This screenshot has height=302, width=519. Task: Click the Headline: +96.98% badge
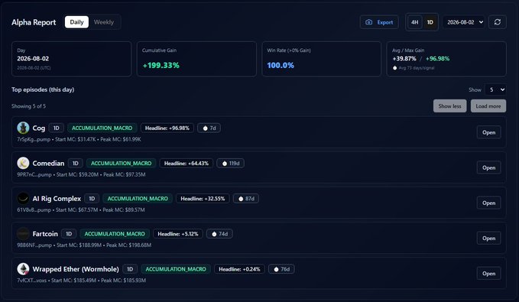pos(167,128)
